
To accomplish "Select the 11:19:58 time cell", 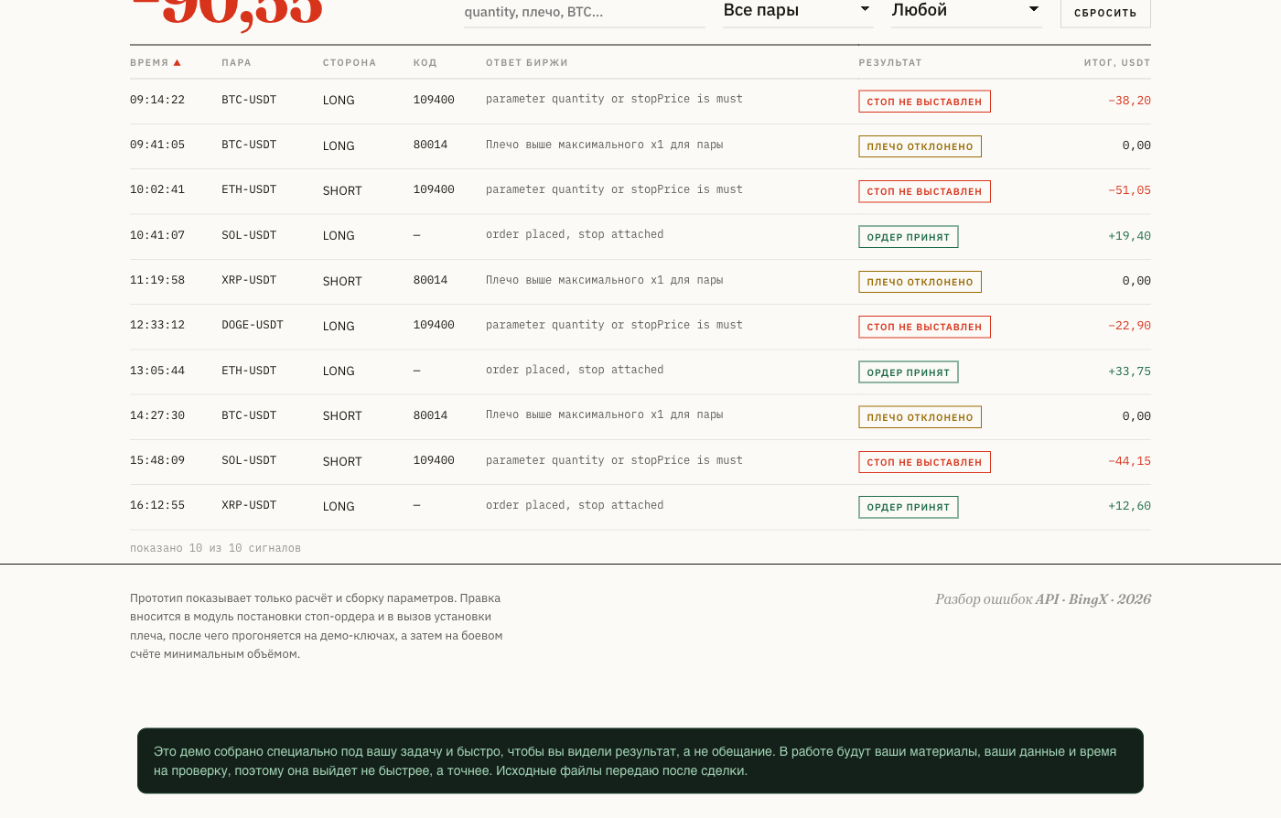I will (x=157, y=280).
